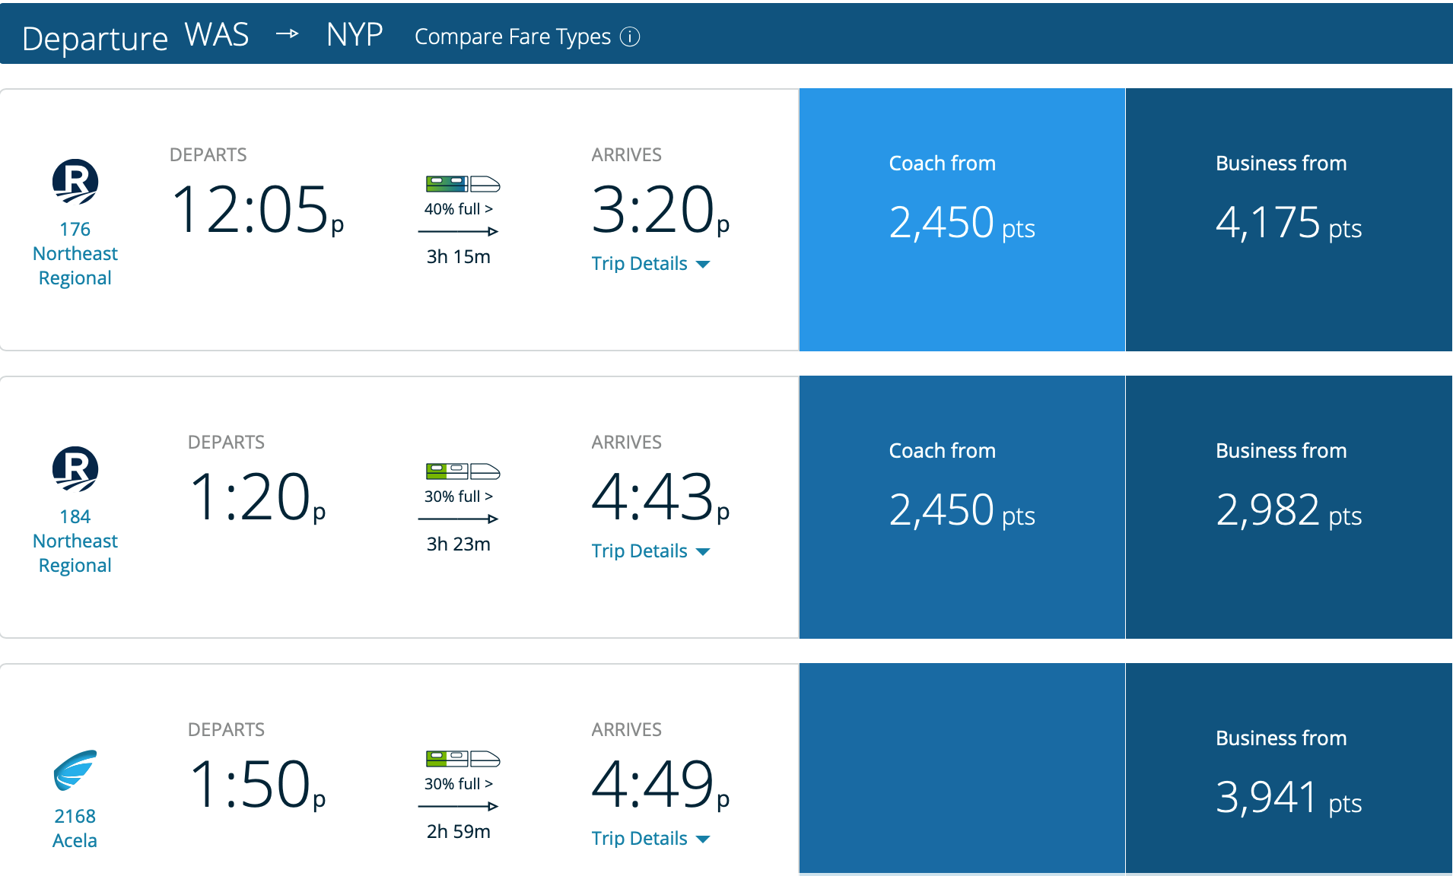Click the train capacity icon for the 12:05p departure
Screen dimensions: 1453x876
pyautogui.click(x=463, y=184)
